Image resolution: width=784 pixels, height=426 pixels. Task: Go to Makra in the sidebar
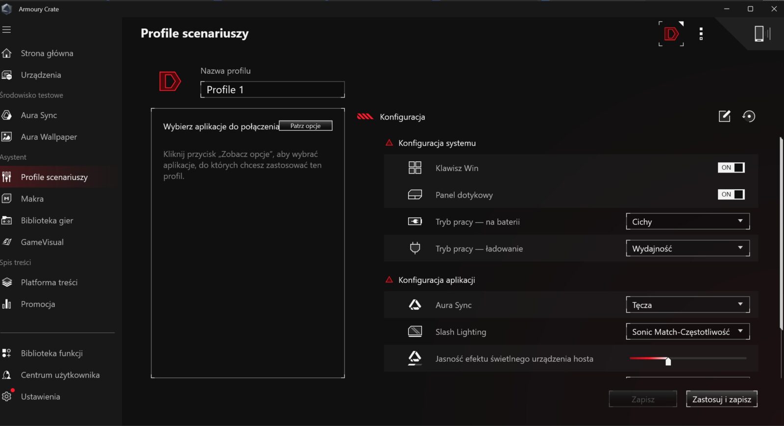[x=32, y=199]
